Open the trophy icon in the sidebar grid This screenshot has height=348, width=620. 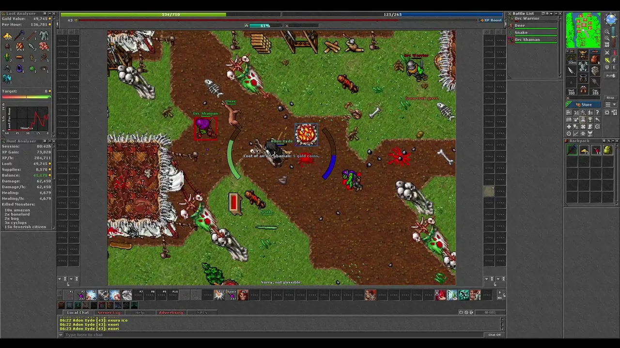[x=590, y=119]
